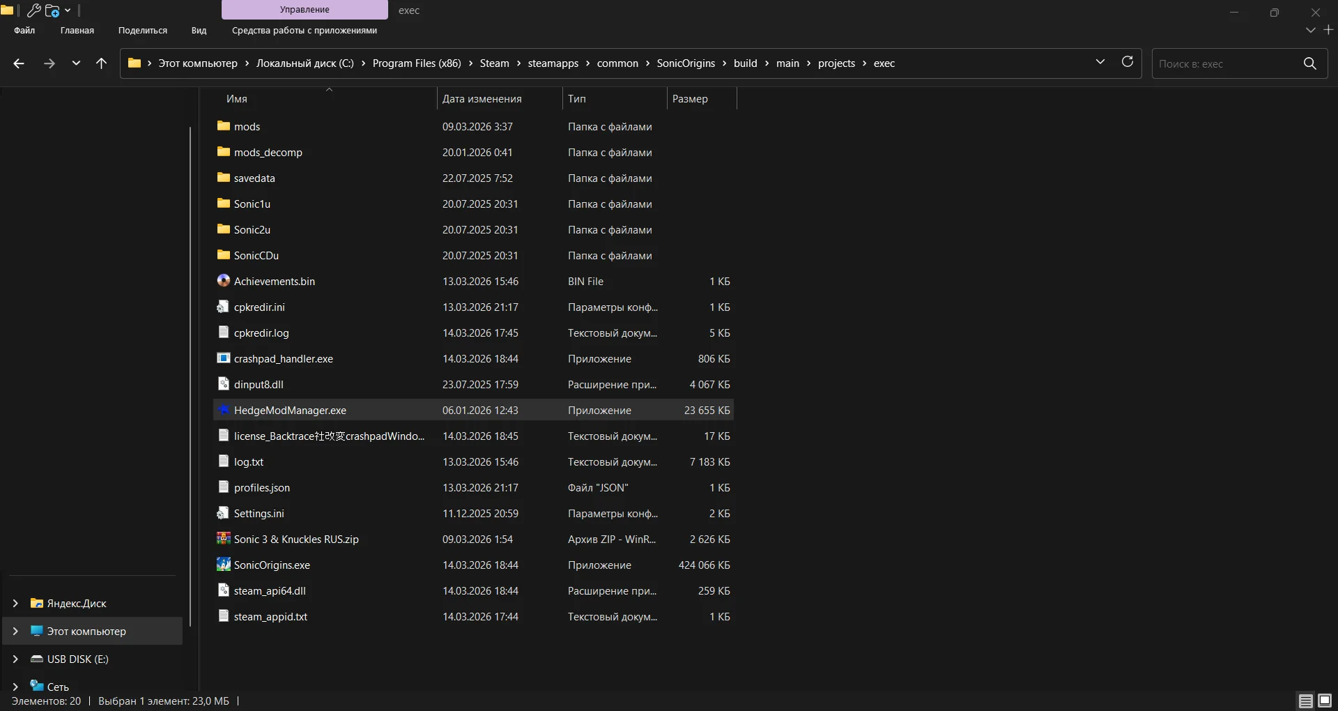The height and width of the screenshot is (711, 1338).
Task: Go up one folder level
Action: pos(101,63)
